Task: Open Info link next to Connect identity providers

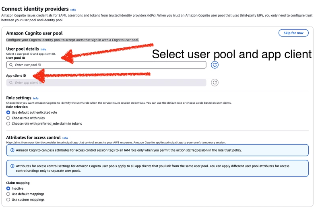Action: (x=73, y=10)
